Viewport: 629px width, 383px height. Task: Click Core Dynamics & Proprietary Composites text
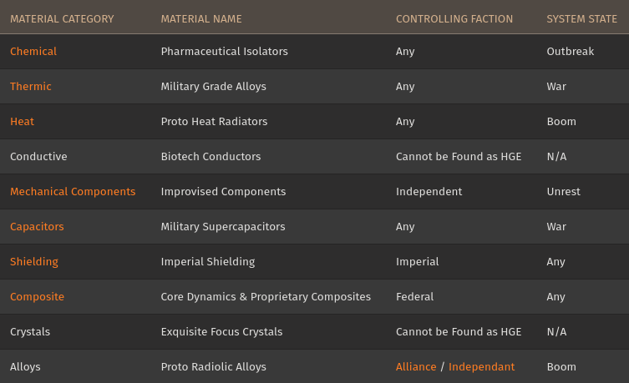[x=266, y=297]
